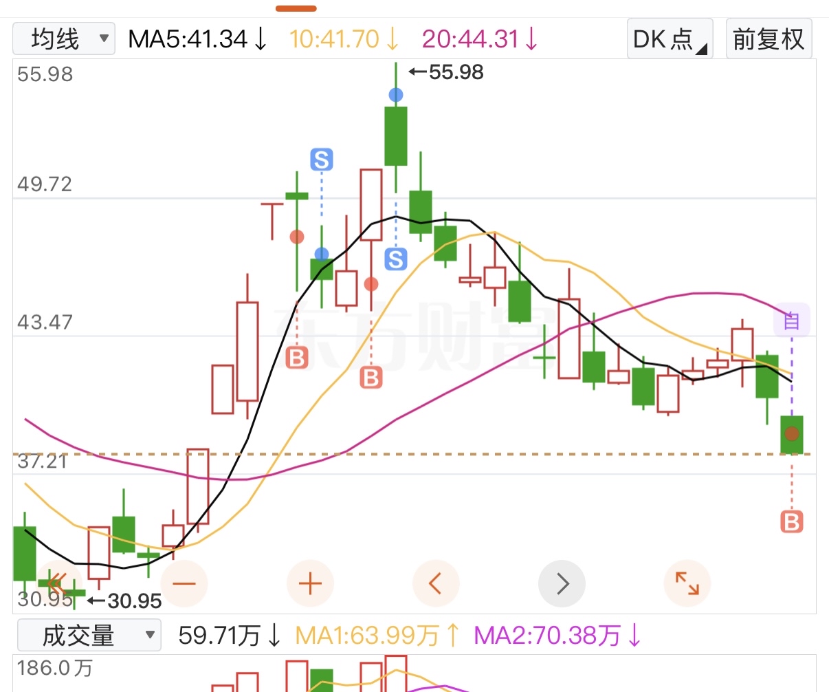Select the 20:44.31 moving average label

480,39
